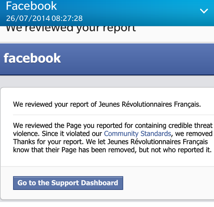Click the line "know that their Page has been removed"
Screen dimensions: 214x207
75,150
